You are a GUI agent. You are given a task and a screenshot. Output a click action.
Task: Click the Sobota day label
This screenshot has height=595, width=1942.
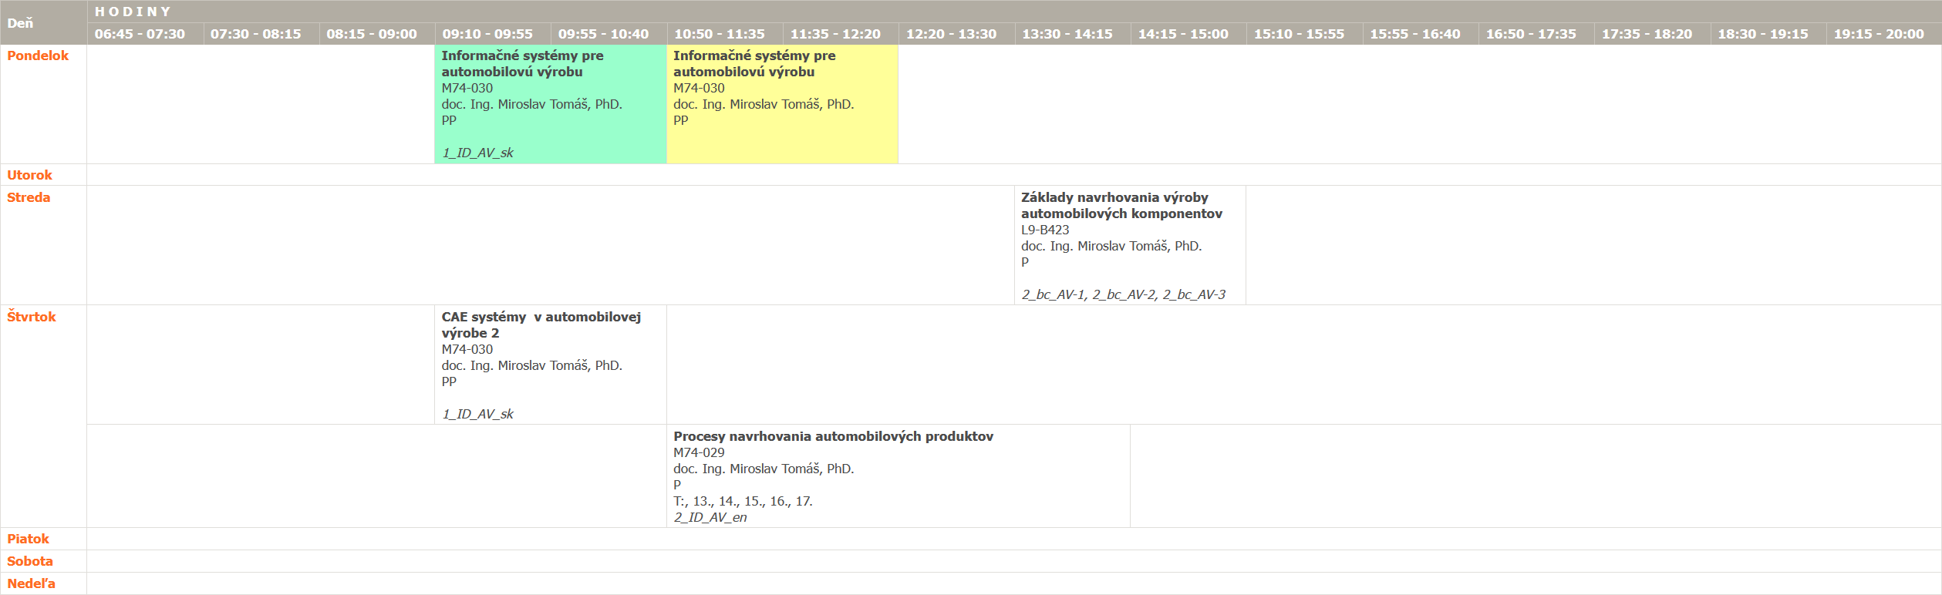(x=30, y=561)
